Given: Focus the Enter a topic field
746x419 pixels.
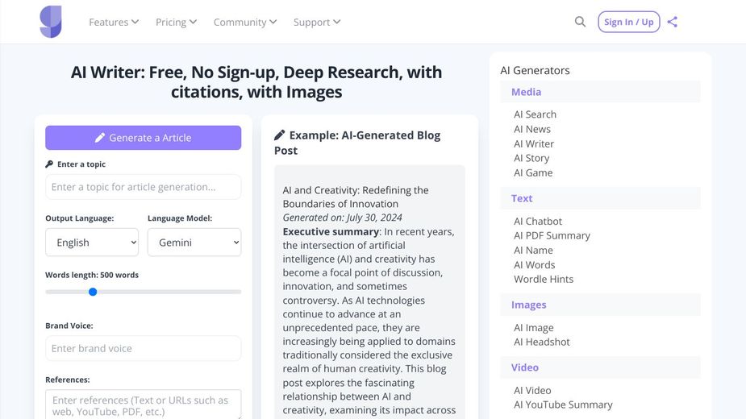Looking at the screenshot, I should tap(144, 187).
